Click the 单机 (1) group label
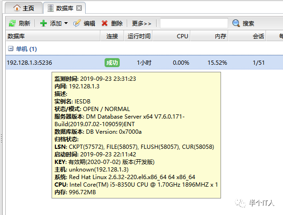 point(27,49)
